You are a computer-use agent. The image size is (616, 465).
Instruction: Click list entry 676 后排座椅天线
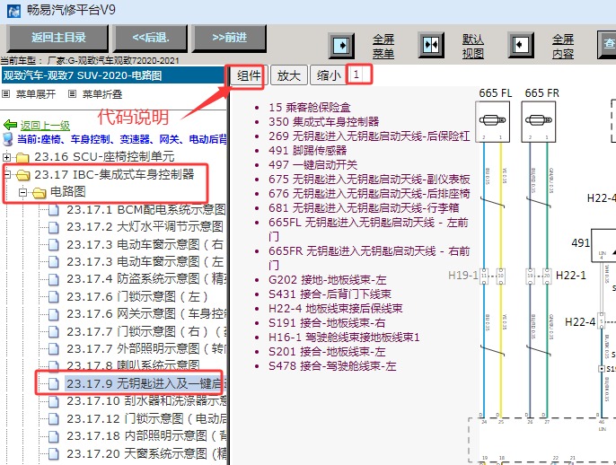pos(369,194)
